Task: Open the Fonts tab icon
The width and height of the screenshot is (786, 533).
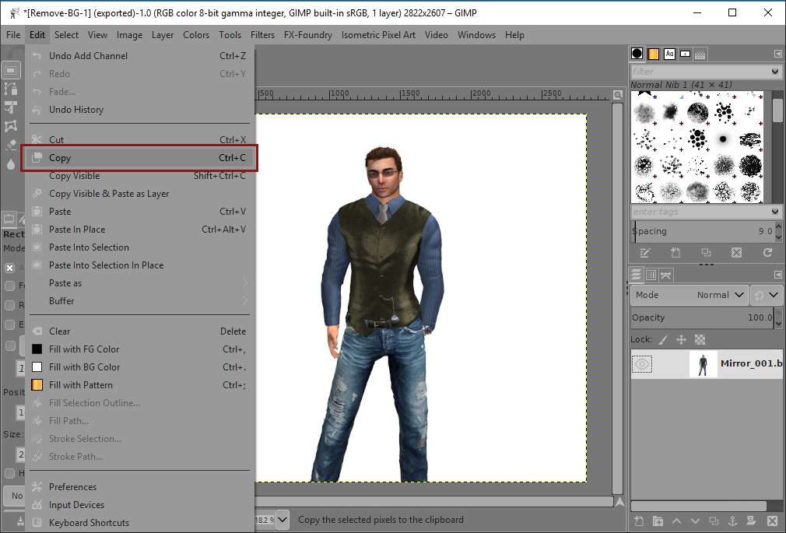Action: [x=669, y=54]
